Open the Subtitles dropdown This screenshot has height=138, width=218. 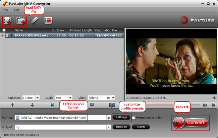[x=38, y=98]
